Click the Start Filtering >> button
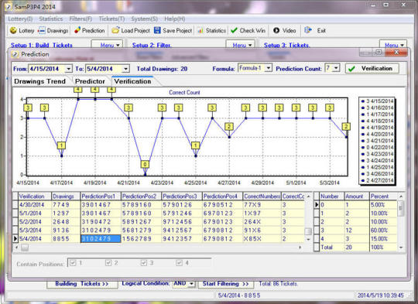 [225, 284]
